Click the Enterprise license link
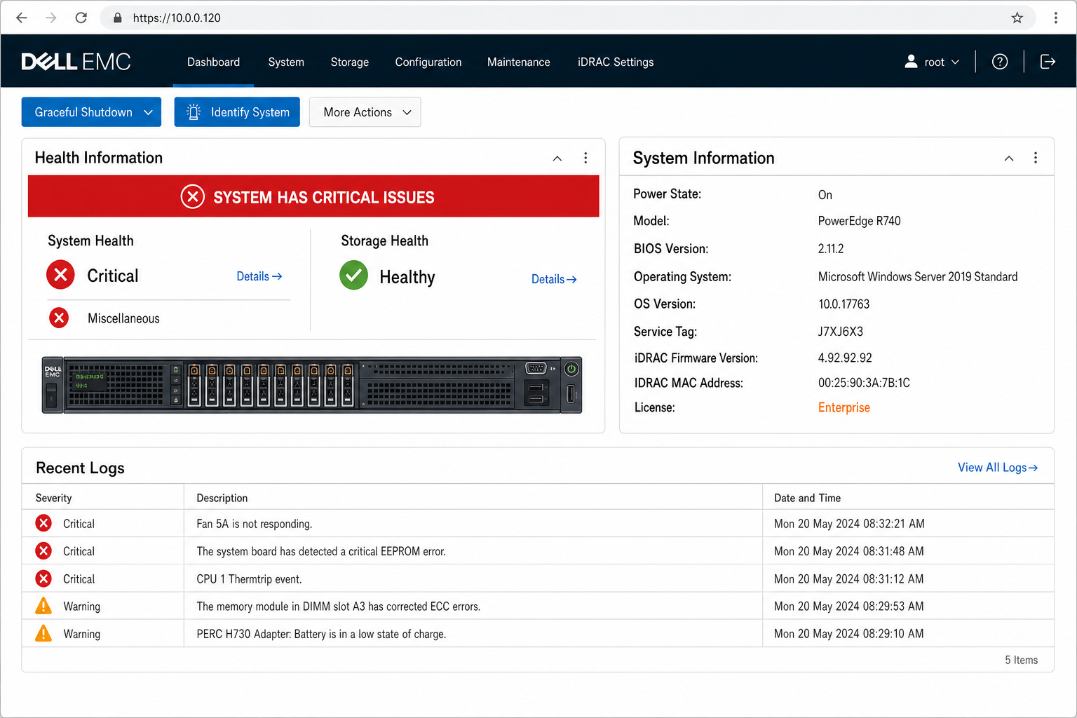 click(844, 407)
